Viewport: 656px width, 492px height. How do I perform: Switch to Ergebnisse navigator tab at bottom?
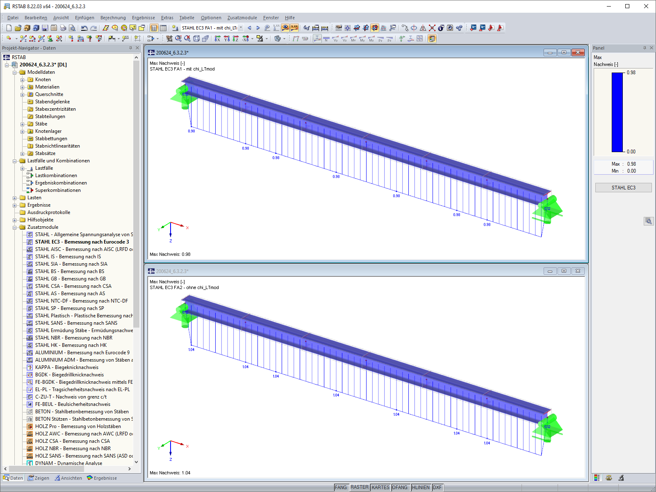tap(102, 478)
